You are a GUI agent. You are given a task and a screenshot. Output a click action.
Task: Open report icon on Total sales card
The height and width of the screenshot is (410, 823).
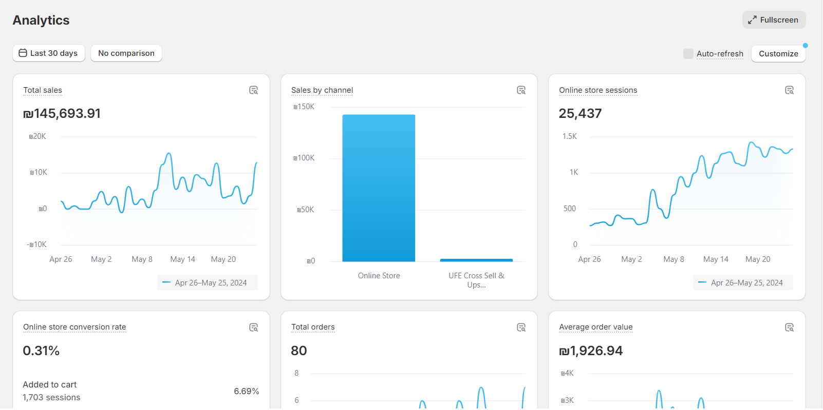(253, 90)
